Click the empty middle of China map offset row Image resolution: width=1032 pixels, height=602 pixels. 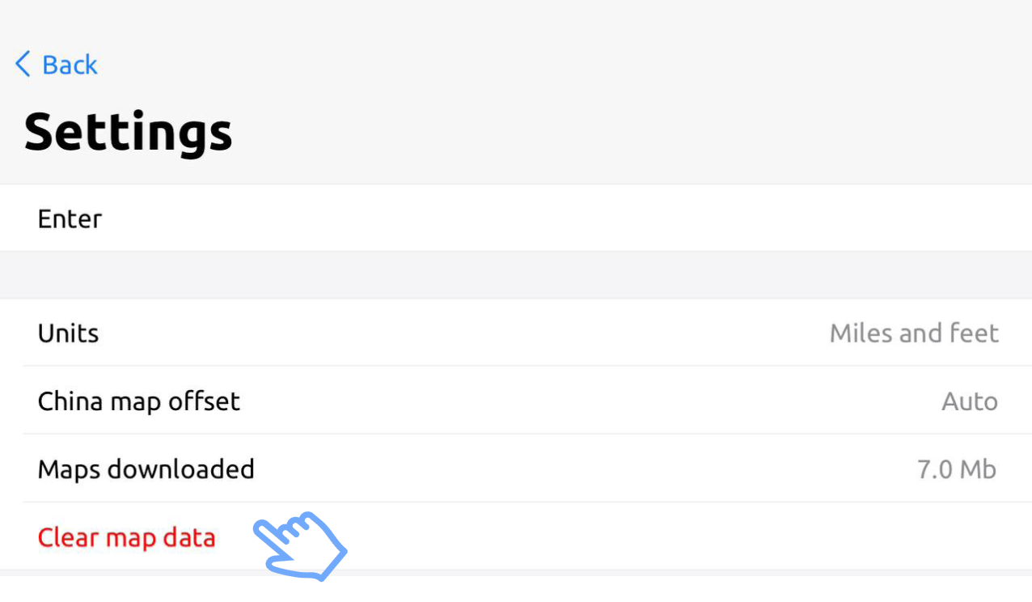pos(566,401)
